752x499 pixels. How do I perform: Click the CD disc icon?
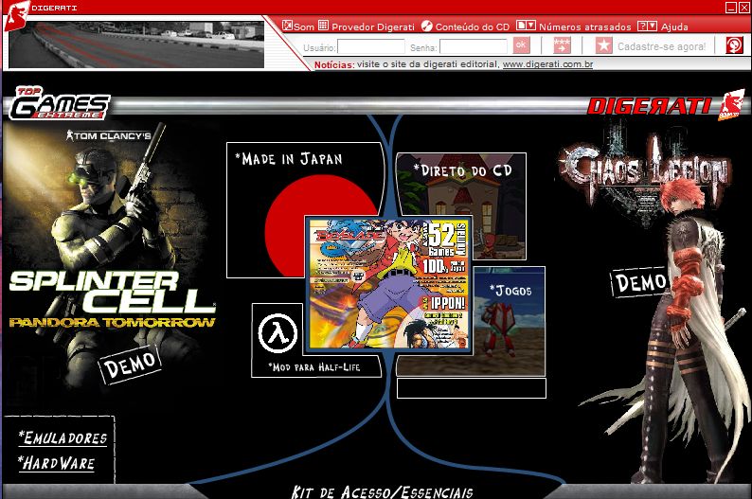point(426,26)
